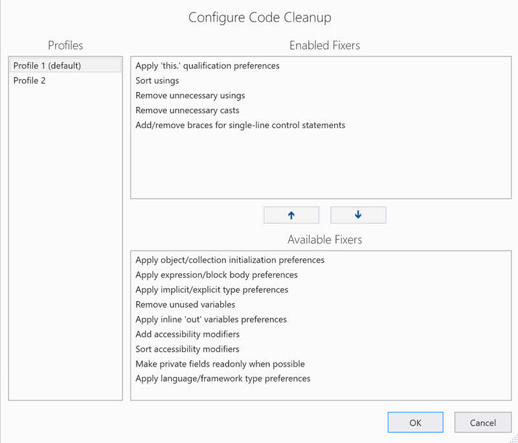The height and width of the screenshot is (443, 518).
Task: Select 'Apply object/collection initialization preferences' fixer
Action: pyautogui.click(x=230, y=260)
